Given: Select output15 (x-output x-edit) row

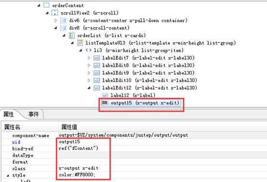Looking at the screenshot, I should [145, 103].
